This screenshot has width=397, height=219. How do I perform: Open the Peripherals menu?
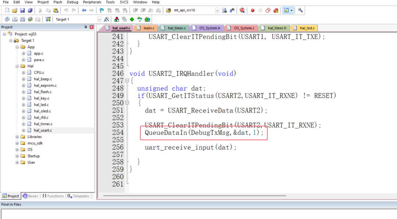tap(92, 2)
